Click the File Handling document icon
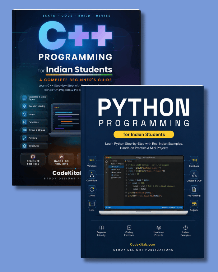The image size is (218, 272). (194, 189)
